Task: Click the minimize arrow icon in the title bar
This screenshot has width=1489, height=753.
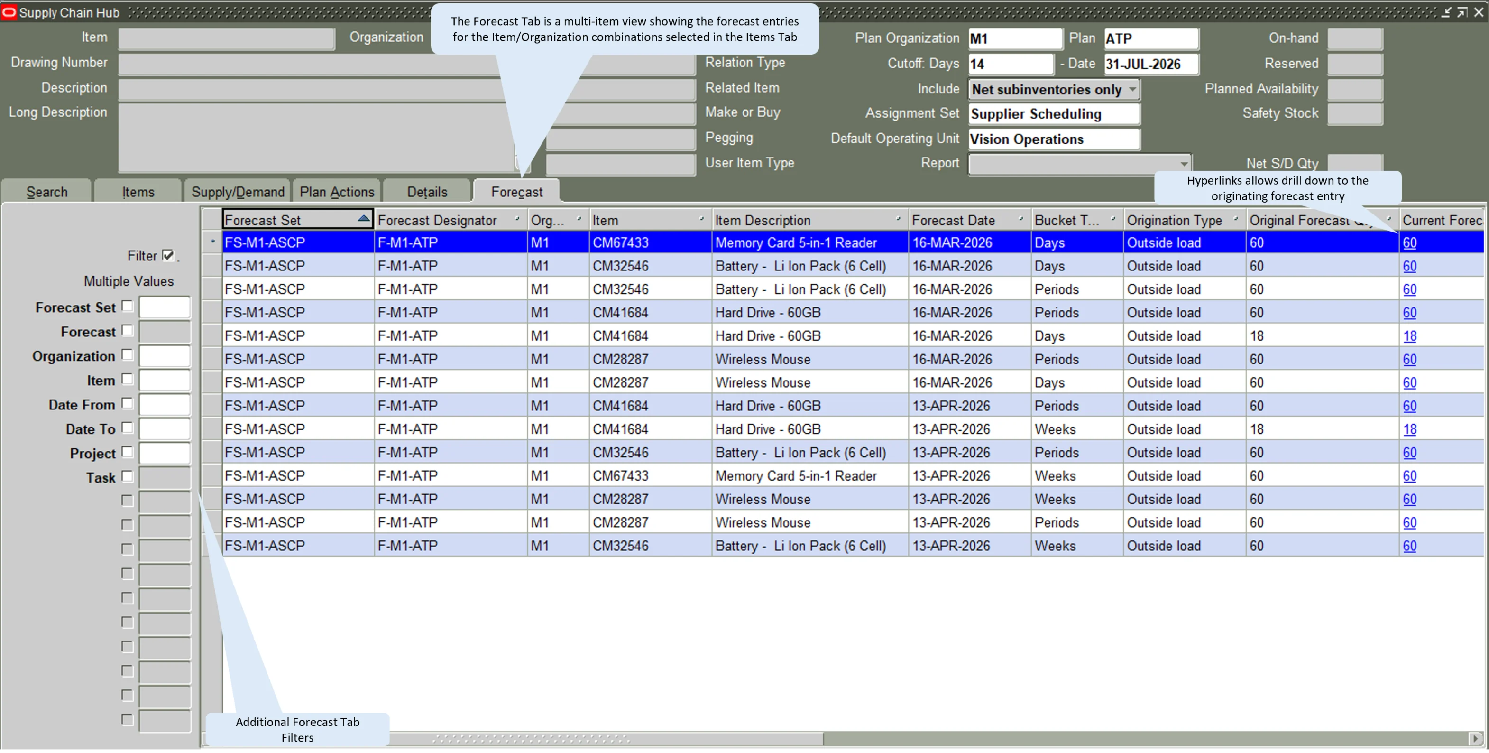Action: pyautogui.click(x=1446, y=13)
